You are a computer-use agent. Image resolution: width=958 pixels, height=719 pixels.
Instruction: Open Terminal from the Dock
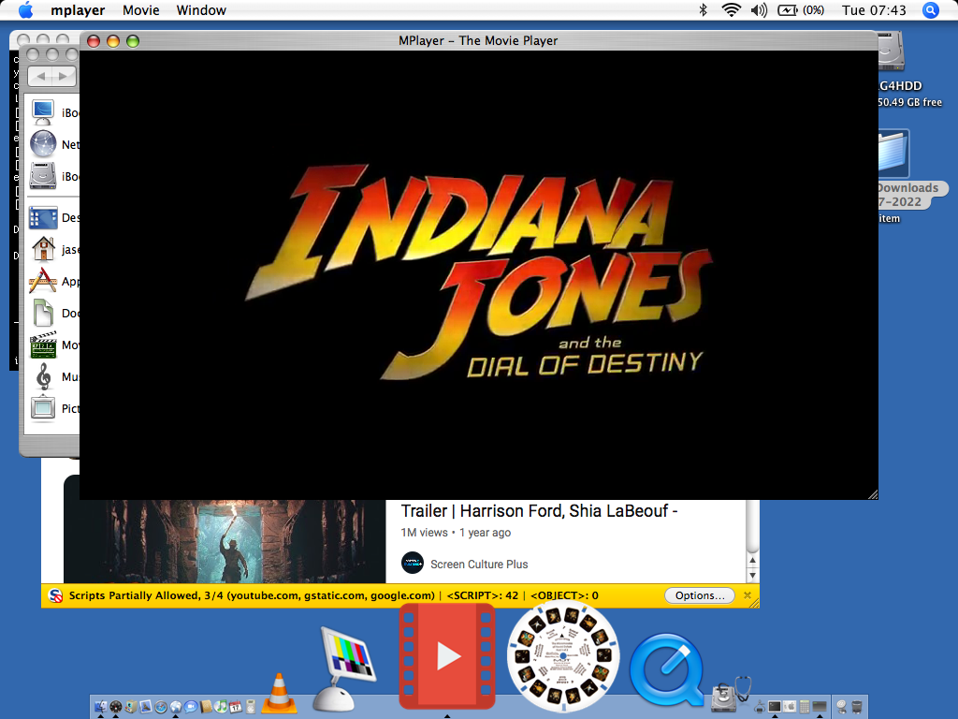click(x=775, y=706)
